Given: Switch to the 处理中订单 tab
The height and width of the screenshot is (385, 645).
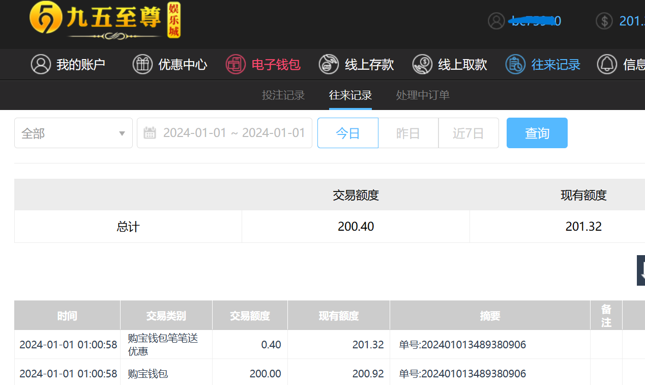Looking at the screenshot, I should coord(423,95).
